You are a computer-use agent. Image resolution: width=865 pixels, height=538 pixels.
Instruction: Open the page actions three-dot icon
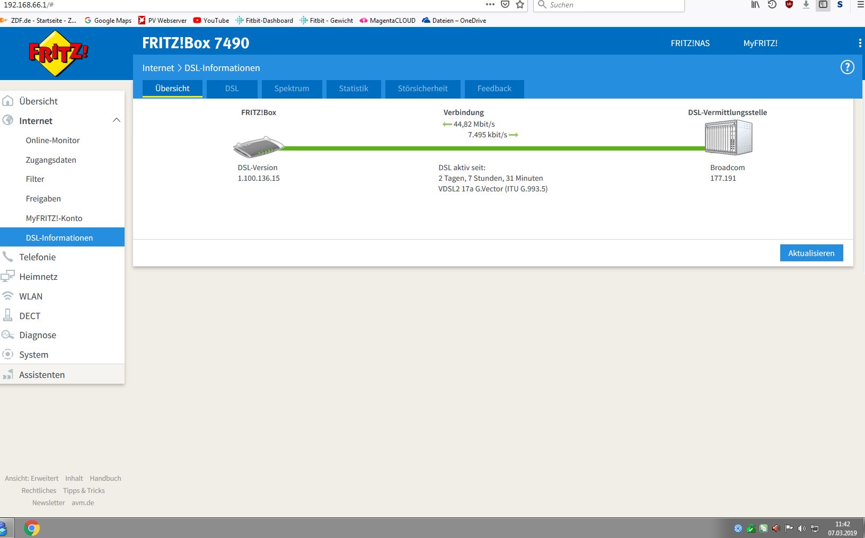(490, 5)
